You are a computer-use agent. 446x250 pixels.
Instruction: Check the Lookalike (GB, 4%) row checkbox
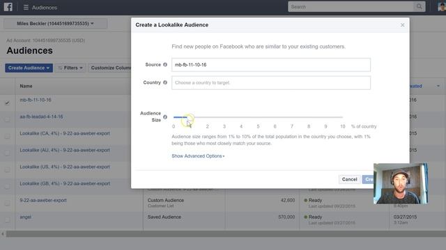[x=8, y=187]
